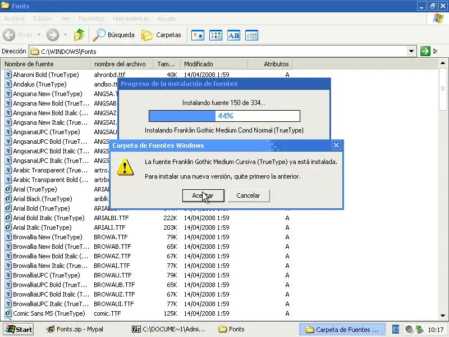Open the Atrás history dropdown arrow
Screen dimensions: 449x337
[x=39, y=35]
